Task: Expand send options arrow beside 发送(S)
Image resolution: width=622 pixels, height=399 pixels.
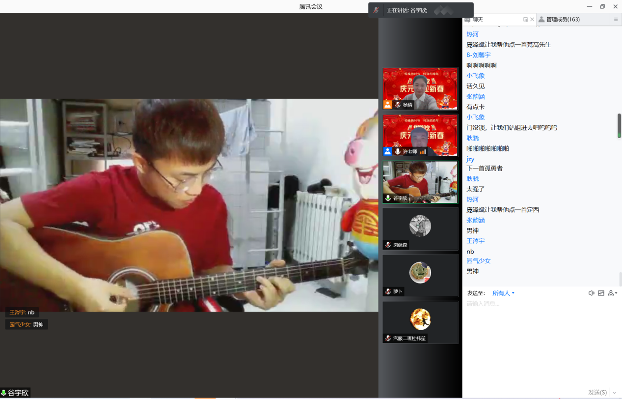Action: [614, 393]
